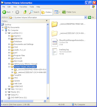Select the Intel folder icon
The width and height of the screenshot is (97, 107).
coord(12,47)
